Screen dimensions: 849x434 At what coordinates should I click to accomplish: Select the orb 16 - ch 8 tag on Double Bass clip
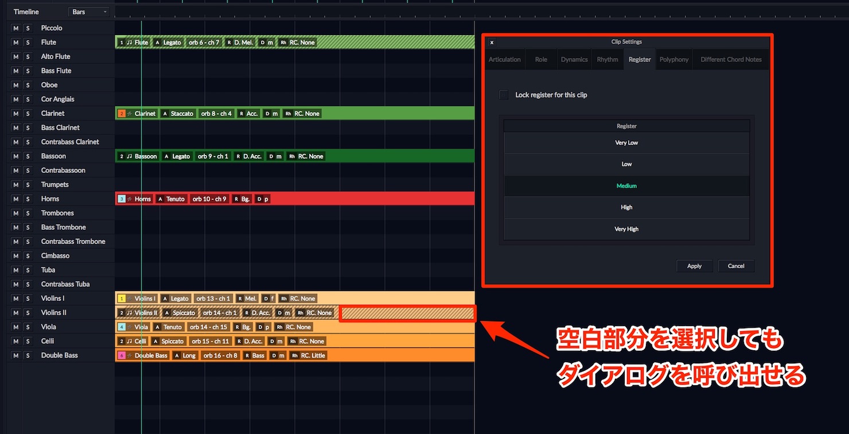pyautogui.click(x=220, y=356)
